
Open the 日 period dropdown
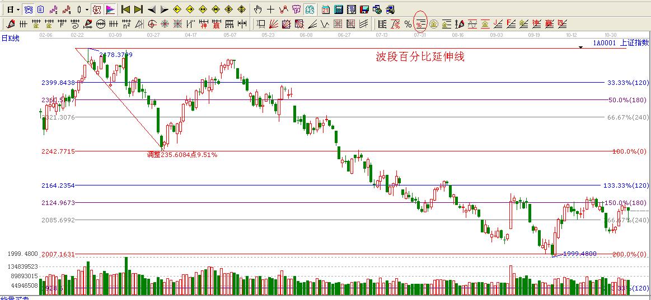tap(13, 9)
